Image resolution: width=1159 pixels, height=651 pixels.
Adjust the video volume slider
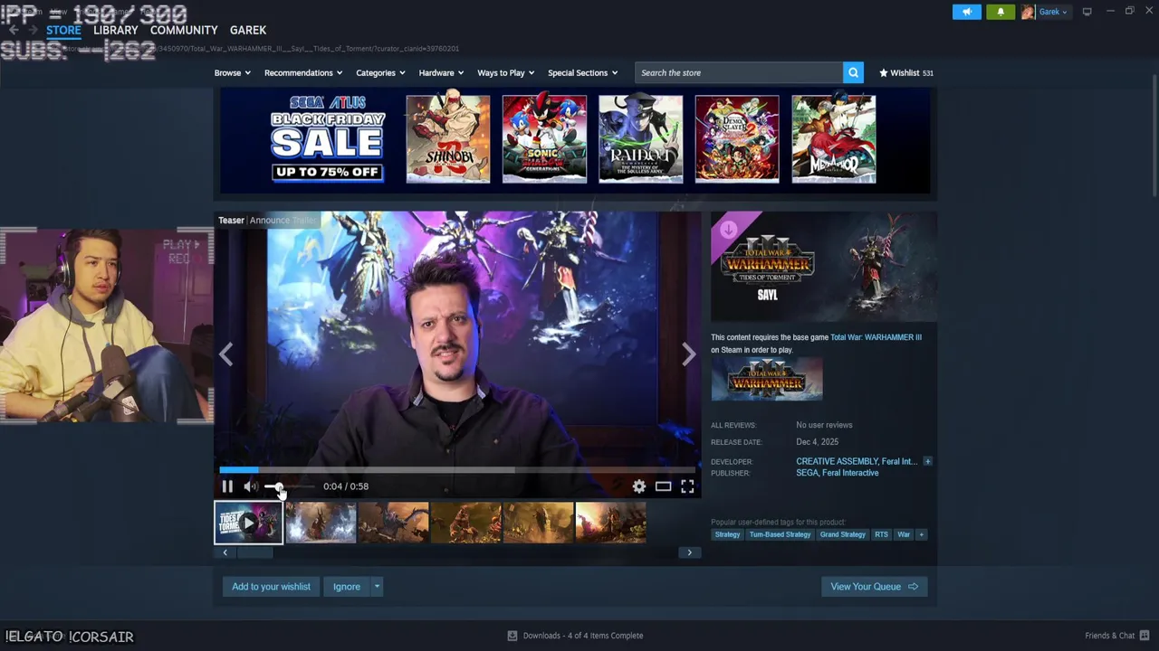point(290,486)
